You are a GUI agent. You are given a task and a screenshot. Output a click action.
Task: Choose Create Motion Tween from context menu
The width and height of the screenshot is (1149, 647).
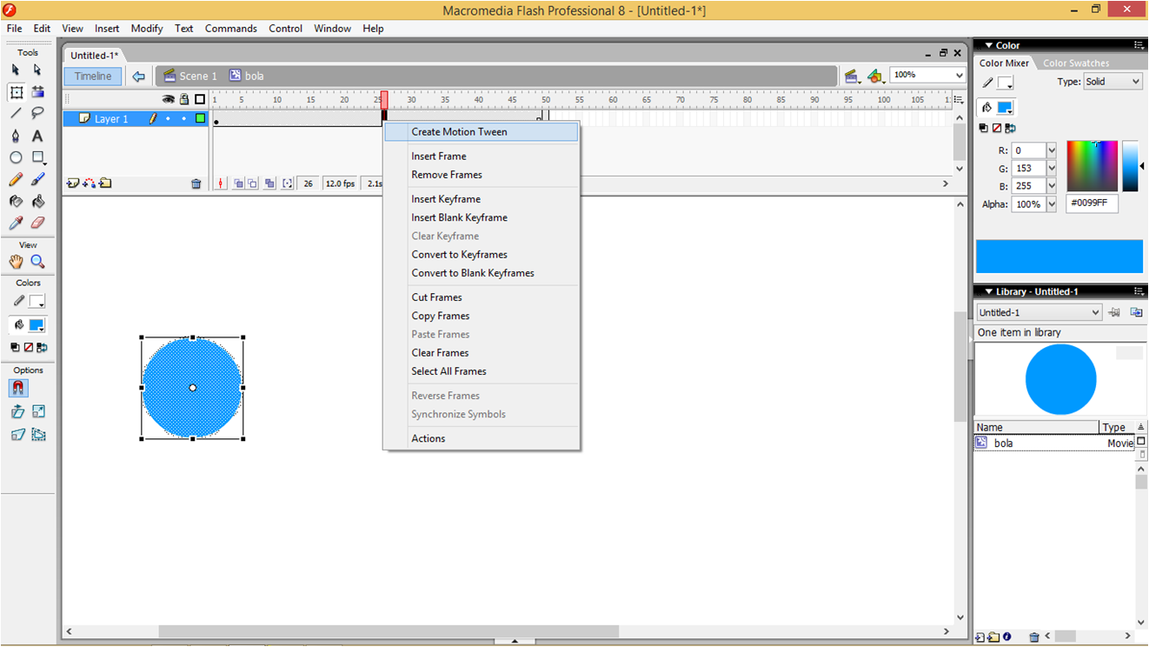481,132
